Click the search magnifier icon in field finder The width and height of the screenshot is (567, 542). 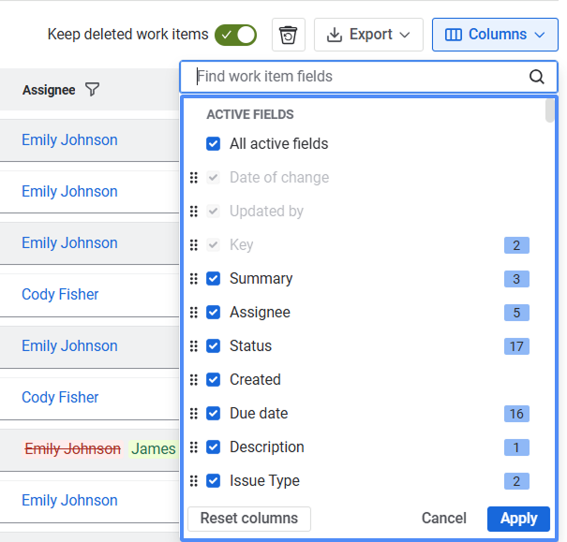537,77
